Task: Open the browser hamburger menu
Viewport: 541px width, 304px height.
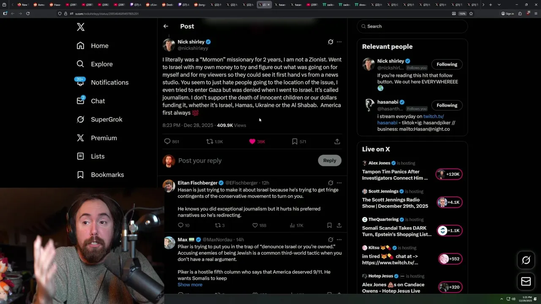Action: pos(535,14)
